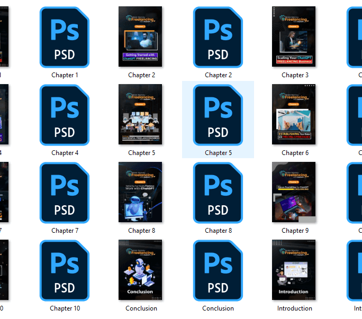Select the Conclusion PSD file icon
Screen dimensions: 362x319
coord(218,270)
